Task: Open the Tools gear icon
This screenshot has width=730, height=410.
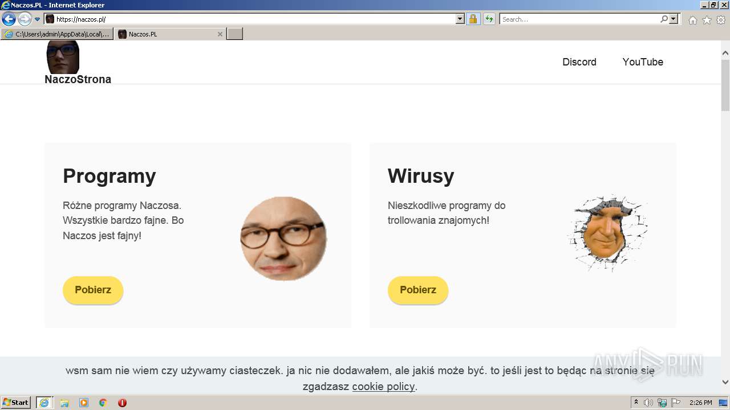Action: pyautogui.click(x=721, y=20)
